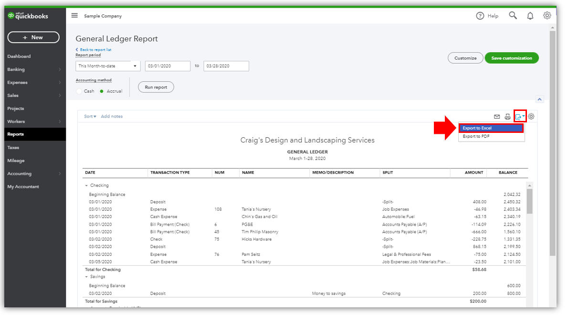Click the New button

pos(33,37)
